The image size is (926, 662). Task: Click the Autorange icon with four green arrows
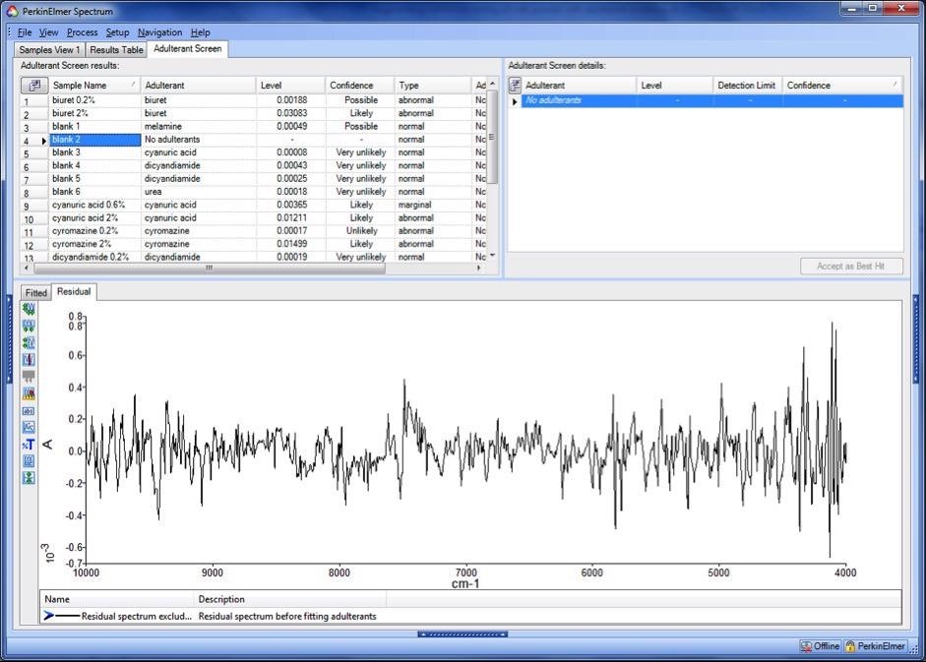pos(29,309)
